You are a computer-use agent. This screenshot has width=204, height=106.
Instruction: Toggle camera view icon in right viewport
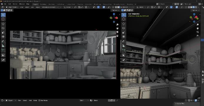[x=198, y=32]
